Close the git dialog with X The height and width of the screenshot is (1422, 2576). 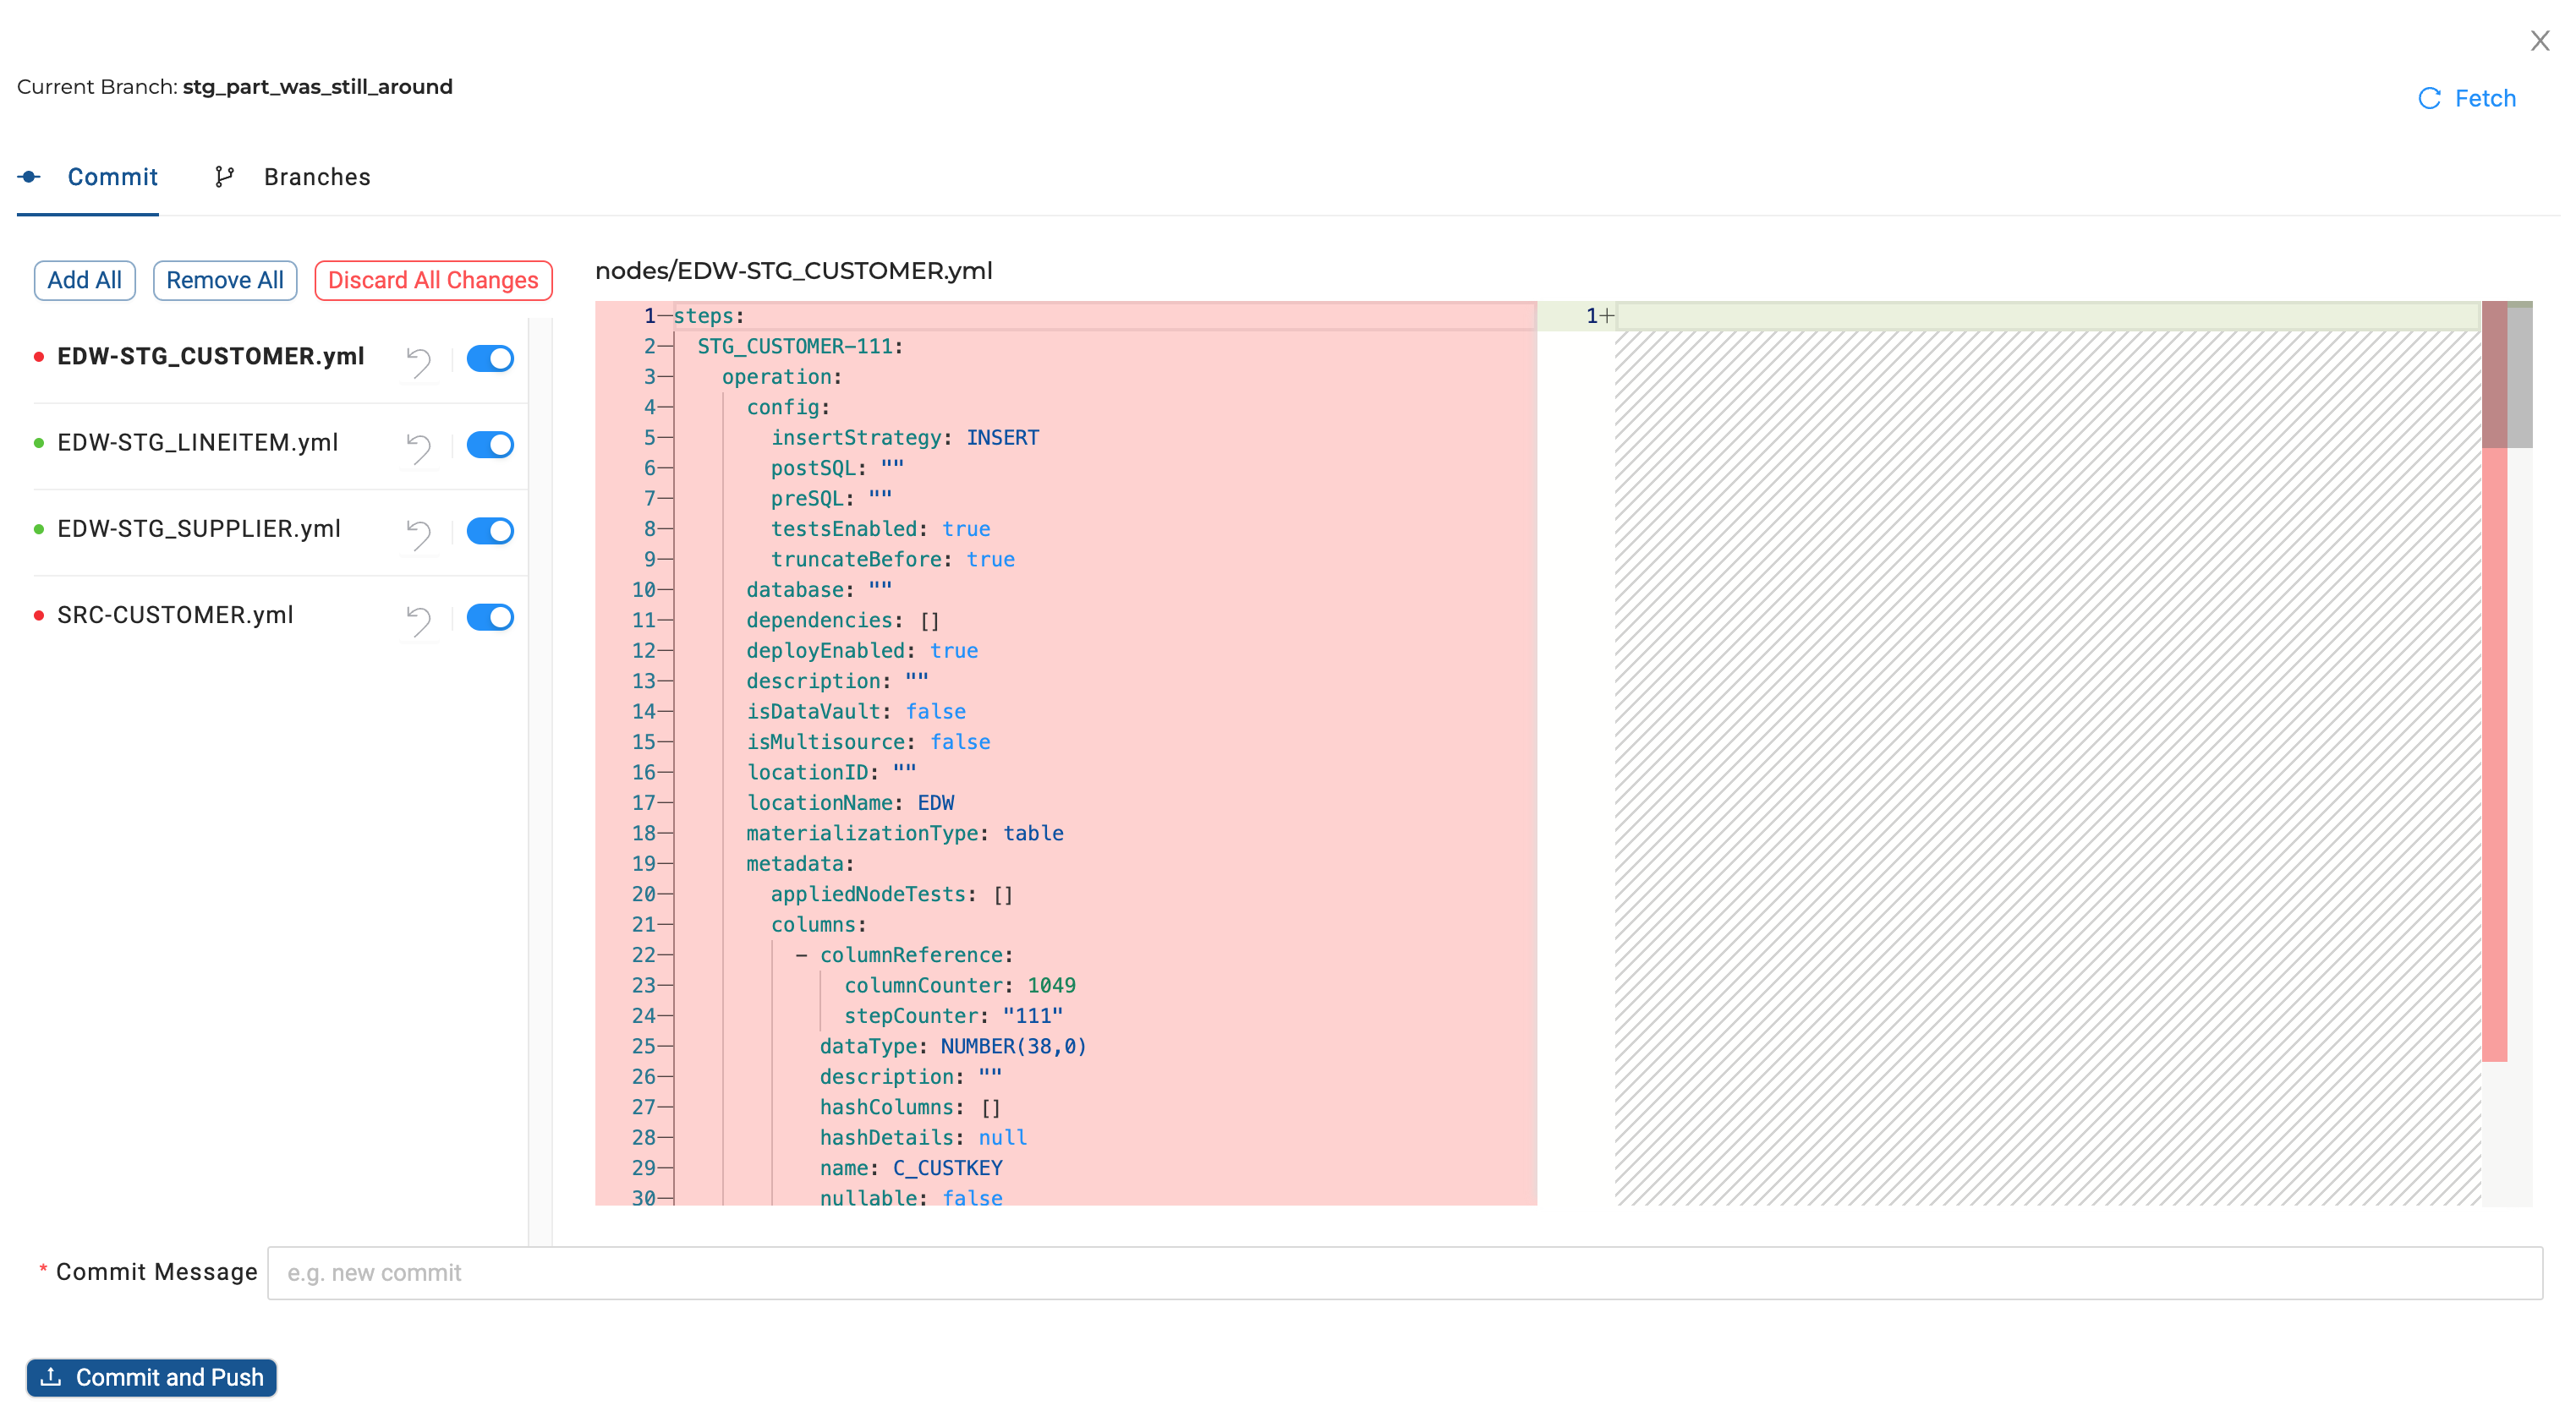(x=2539, y=41)
